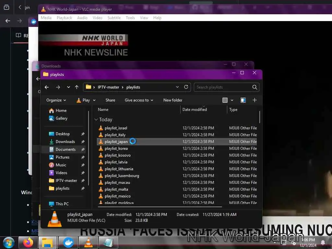This screenshot has height=249, width=332.
Task: Open the VLC Playback menu
Action: (x=64, y=18)
